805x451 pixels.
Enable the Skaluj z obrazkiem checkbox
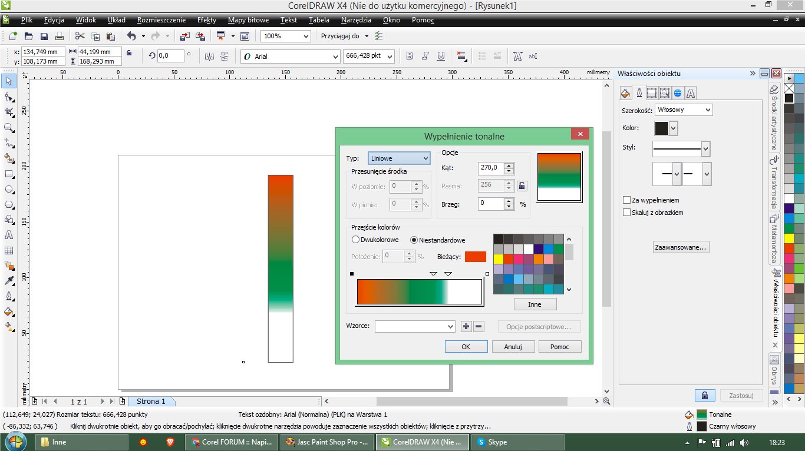pyautogui.click(x=627, y=213)
